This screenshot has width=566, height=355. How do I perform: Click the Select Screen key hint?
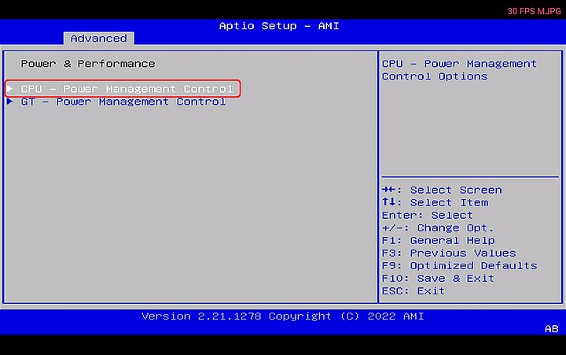pyautogui.click(x=442, y=190)
